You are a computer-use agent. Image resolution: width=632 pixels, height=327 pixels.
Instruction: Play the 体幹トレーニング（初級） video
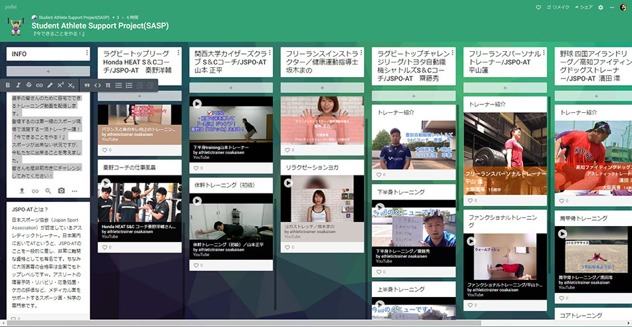coord(197,201)
